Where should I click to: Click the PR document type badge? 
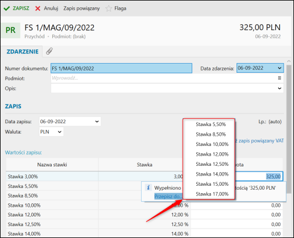[x=11, y=30]
